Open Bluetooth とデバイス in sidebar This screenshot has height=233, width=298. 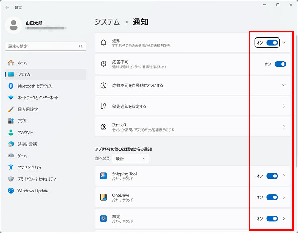[35, 86]
